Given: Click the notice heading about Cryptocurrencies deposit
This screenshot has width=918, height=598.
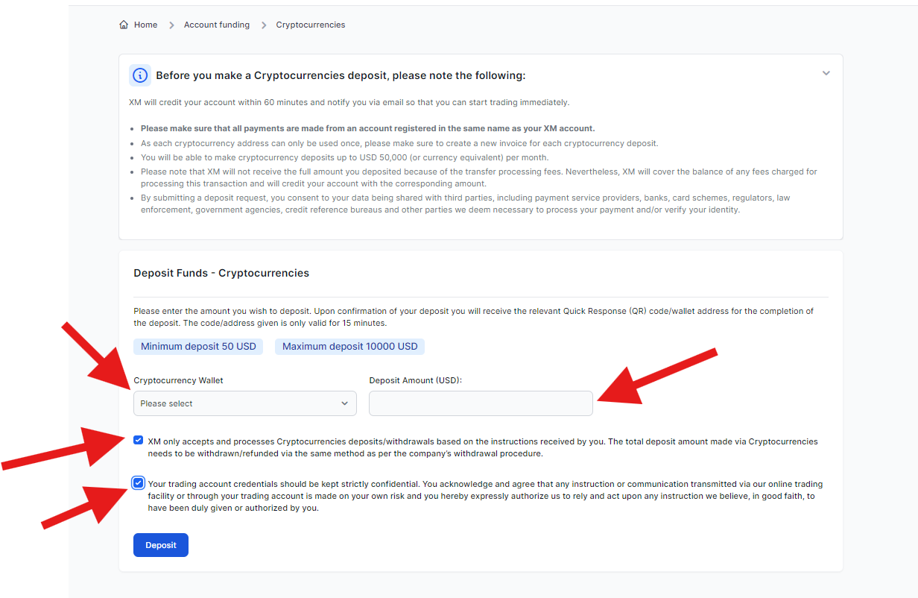Looking at the screenshot, I should click(341, 75).
